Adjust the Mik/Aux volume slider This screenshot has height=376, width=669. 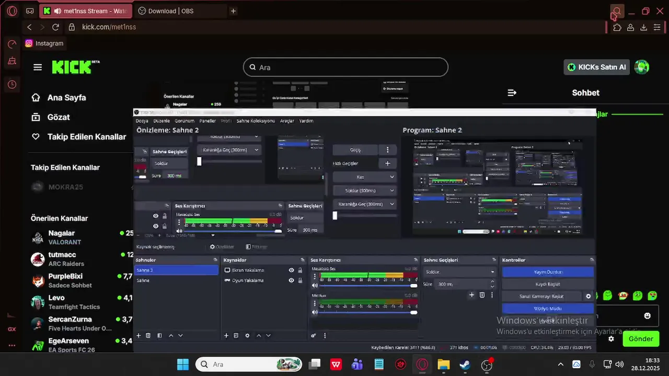(368, 312)
